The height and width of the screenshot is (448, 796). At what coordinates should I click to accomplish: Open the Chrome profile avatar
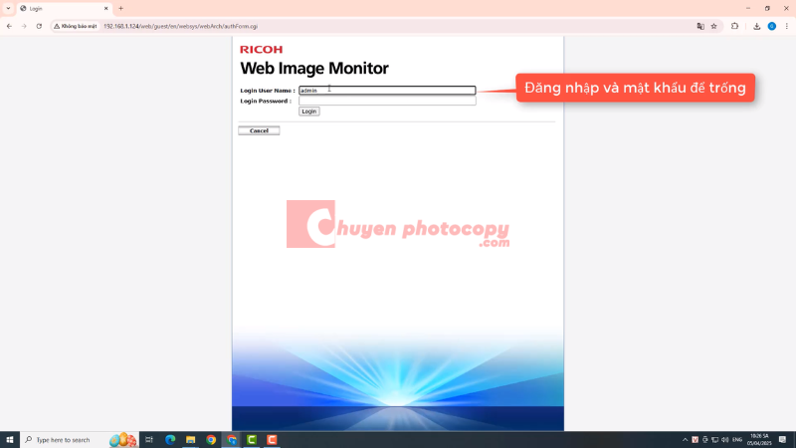772,26
